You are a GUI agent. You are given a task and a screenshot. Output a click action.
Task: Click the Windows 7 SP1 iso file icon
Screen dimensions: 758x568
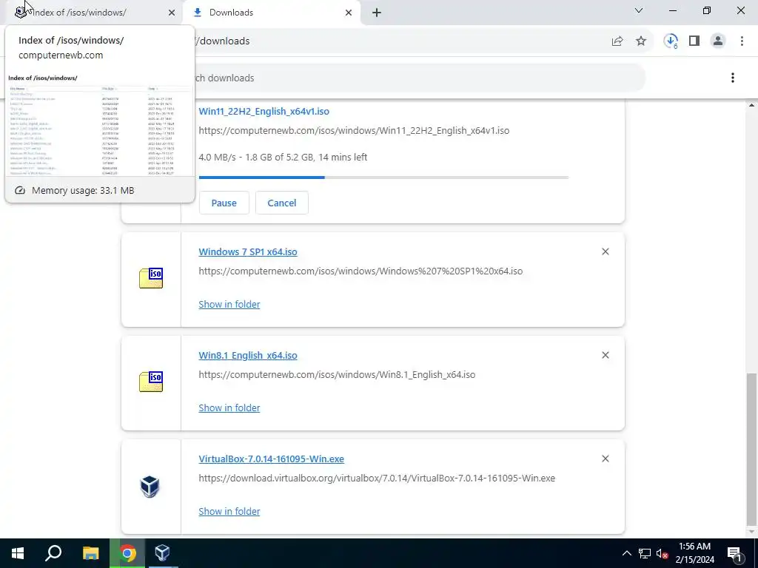(x=151, y=278)
